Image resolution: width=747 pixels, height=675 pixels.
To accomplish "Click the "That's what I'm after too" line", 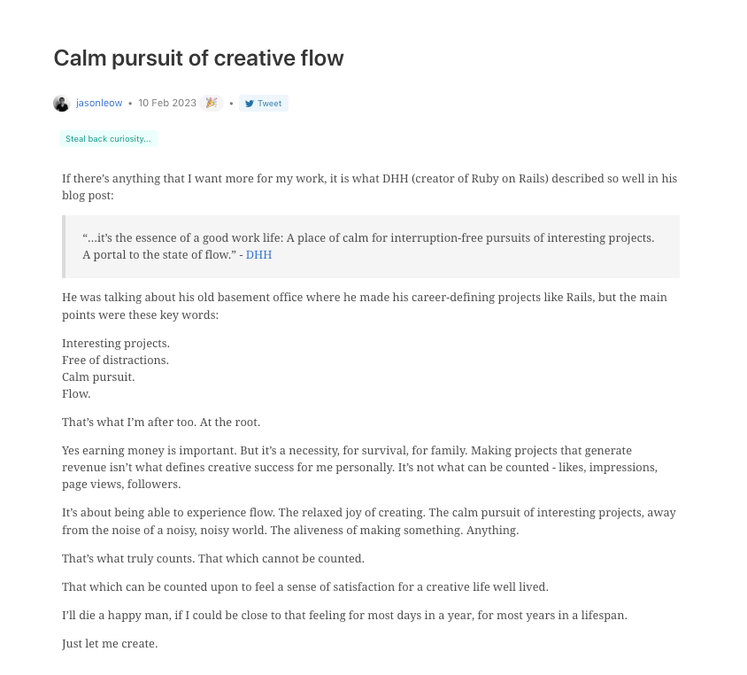I will coord(161,422).
